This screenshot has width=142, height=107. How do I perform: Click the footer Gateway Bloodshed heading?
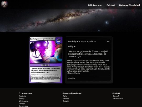(x=72, y=94)
